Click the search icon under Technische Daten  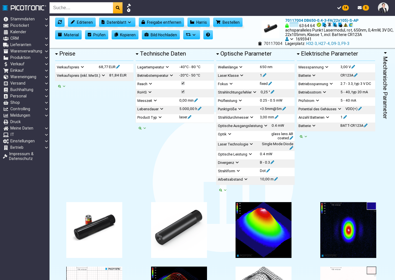click(x=140, y=128)
